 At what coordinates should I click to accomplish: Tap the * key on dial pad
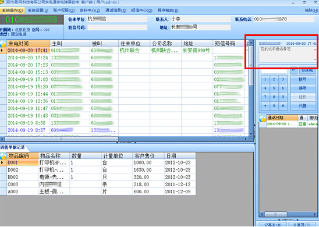(265, 106)
